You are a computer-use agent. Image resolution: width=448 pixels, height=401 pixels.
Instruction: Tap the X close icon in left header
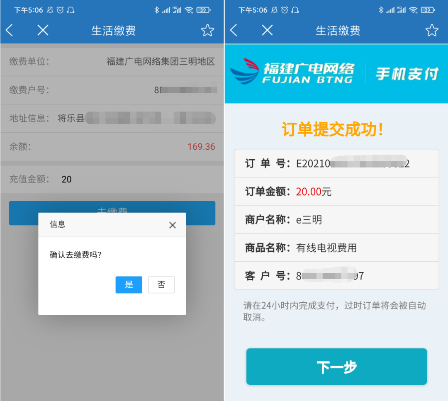(43, 30)
